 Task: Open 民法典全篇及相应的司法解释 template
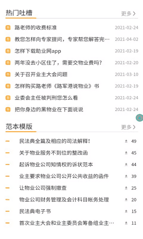(x=55, y=141)
